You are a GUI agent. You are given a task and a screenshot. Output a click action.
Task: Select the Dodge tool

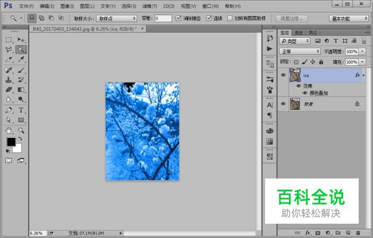click(x=21, y=100)
